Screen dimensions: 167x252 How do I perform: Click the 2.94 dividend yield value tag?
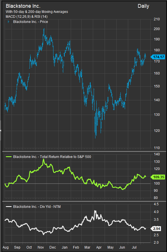pyautogui.click(x=156, y=229)
